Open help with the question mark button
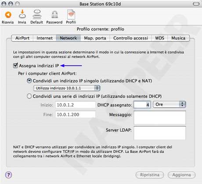 pos(8,175)
